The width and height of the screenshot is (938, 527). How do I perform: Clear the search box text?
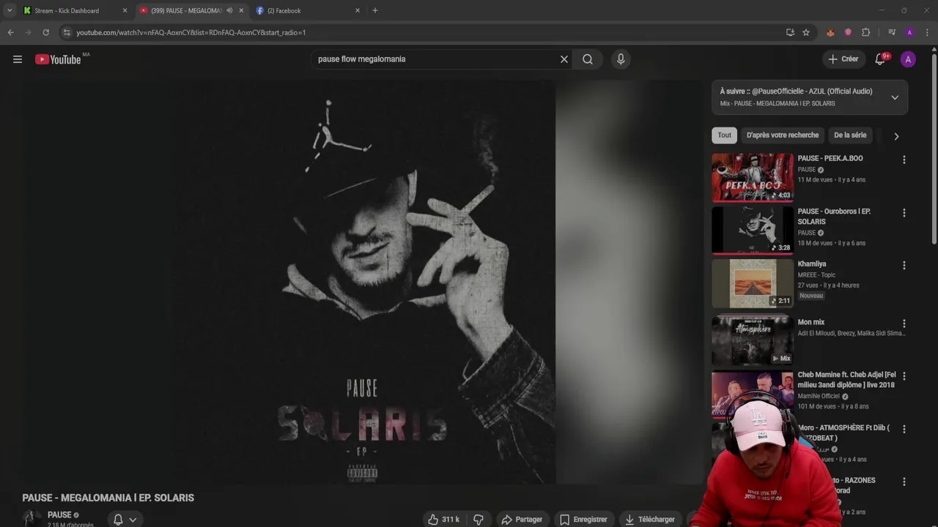pyautogui.click(x=564, y=59)
